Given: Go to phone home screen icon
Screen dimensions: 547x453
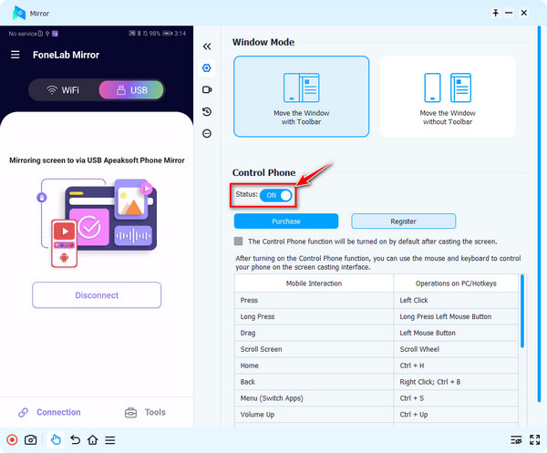Looking at the screenshot, I should (93, 439).
